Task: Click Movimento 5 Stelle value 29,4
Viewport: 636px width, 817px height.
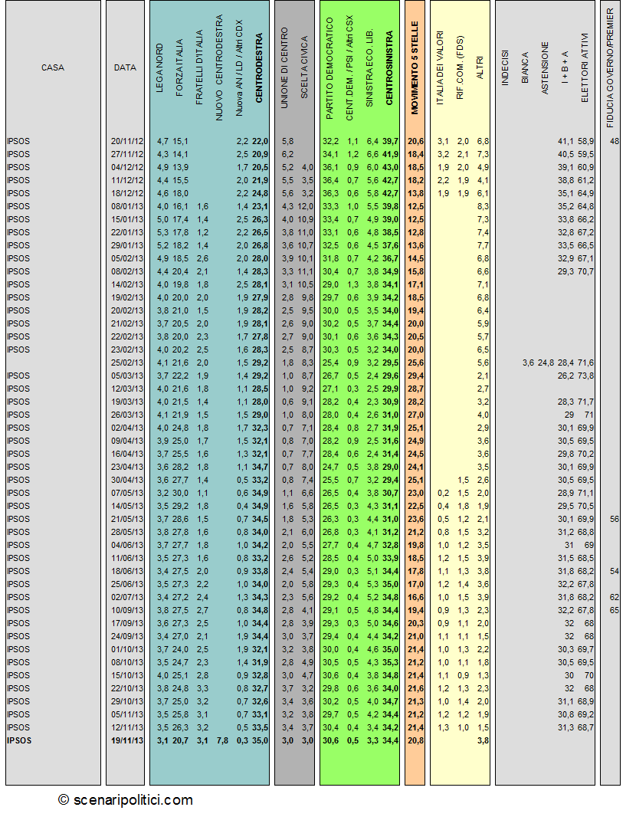Action: [x=415, y=376]
